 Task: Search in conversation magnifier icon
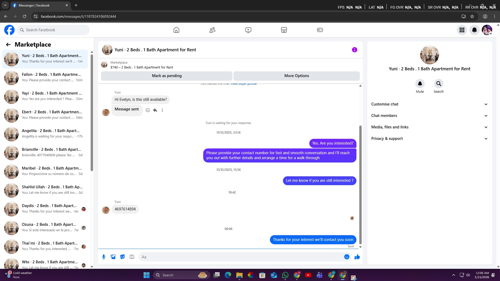click(439, 84)
